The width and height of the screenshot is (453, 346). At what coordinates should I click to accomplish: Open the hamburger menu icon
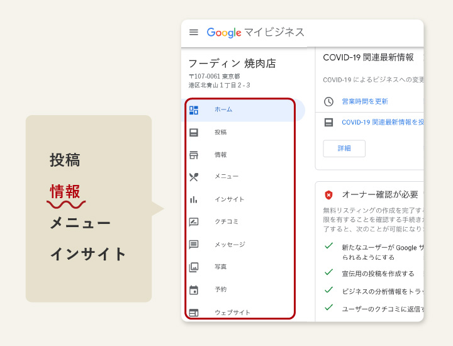click(x=194, y=32)
